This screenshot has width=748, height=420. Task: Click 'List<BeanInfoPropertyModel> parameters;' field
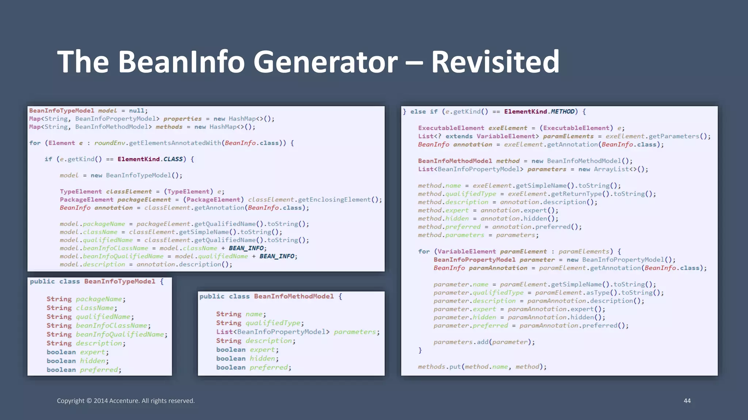click(298, 332)
